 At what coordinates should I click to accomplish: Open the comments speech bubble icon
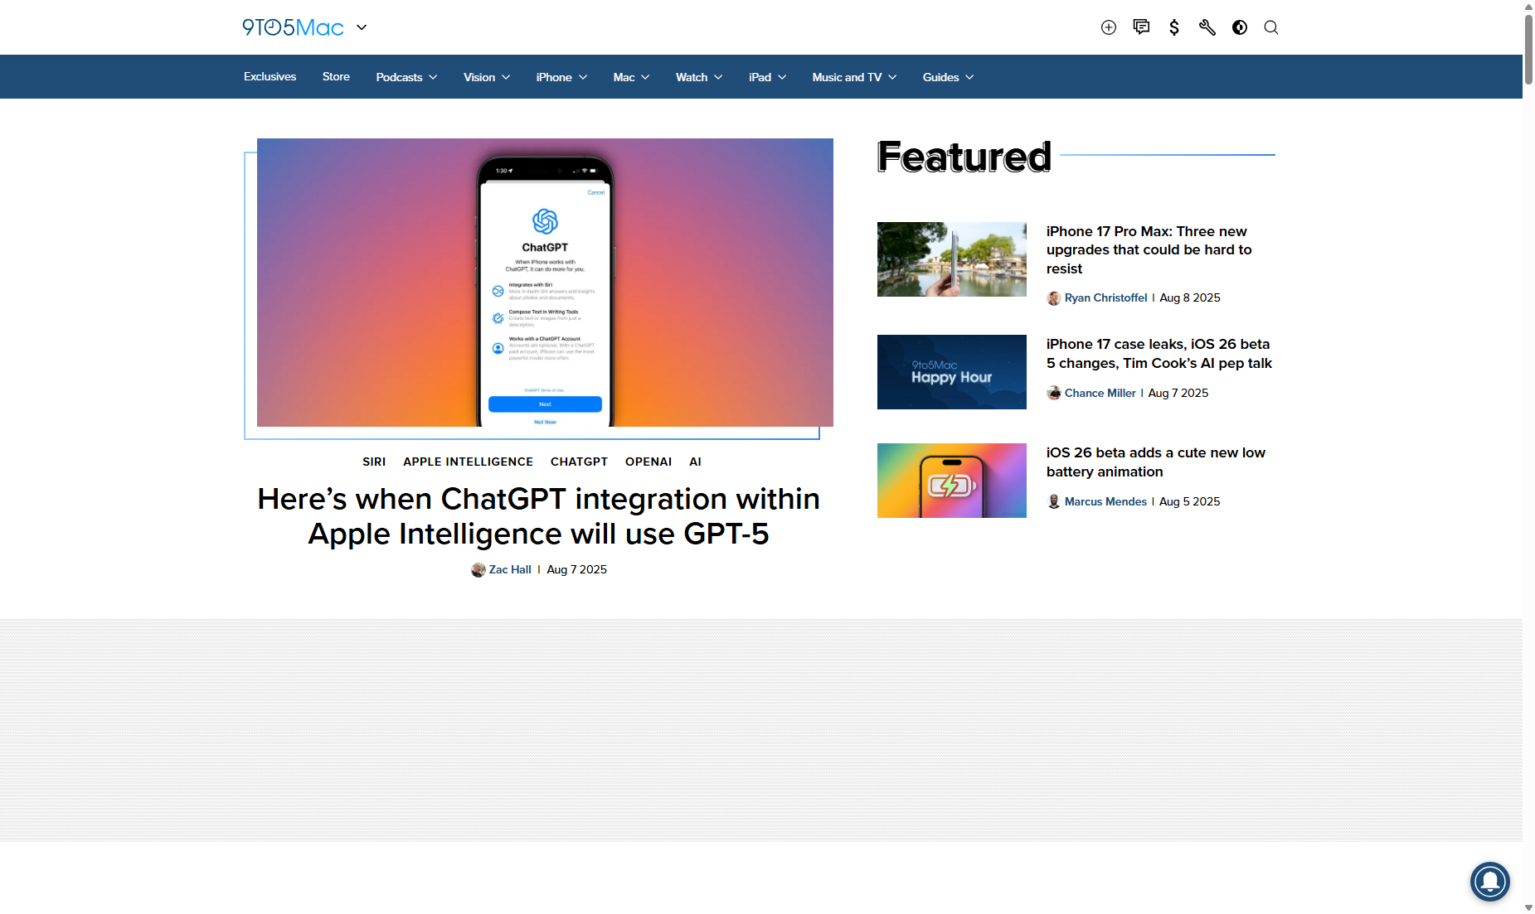pos(1141,27)
